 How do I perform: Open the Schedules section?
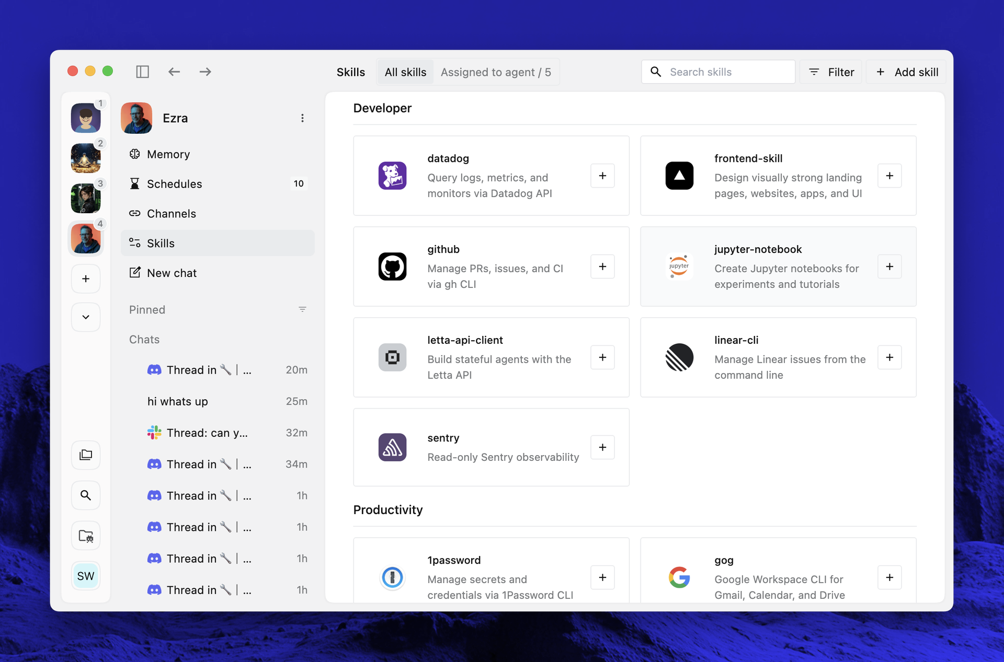(218, 184)
